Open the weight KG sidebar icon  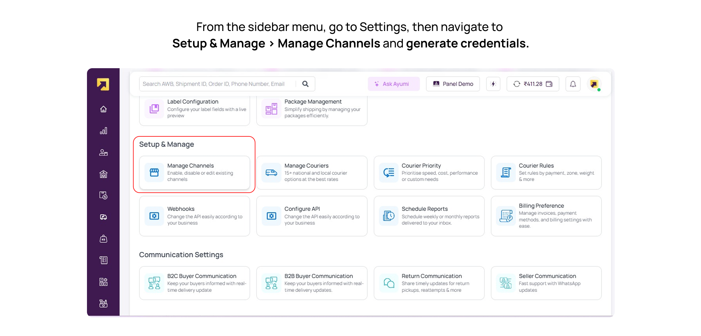tap(103, 239)
